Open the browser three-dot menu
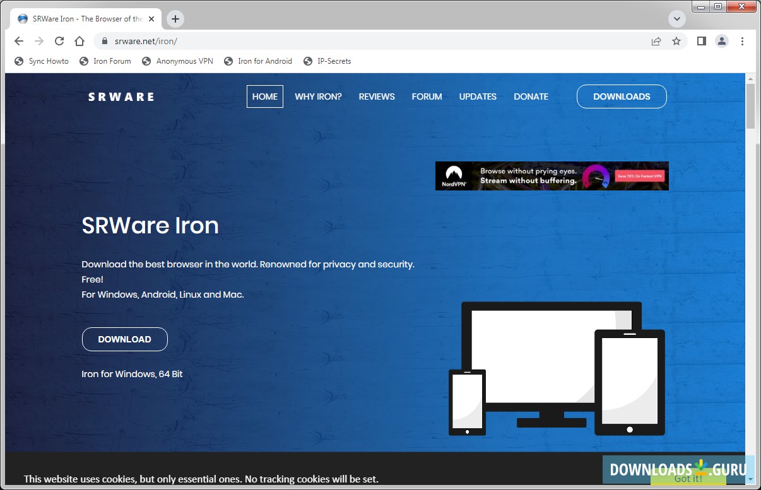 742,41
